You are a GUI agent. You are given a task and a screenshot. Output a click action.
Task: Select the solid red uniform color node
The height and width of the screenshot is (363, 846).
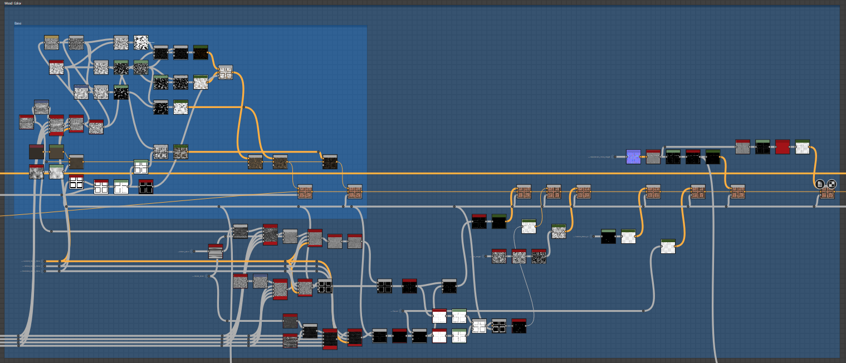(783, 147)
